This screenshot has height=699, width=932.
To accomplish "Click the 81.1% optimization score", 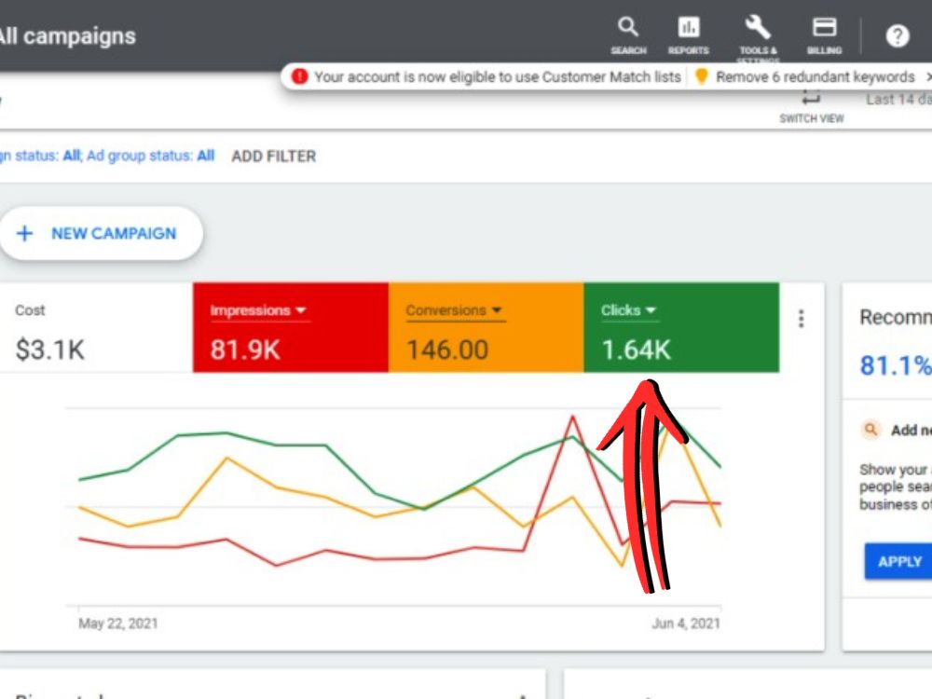I will coord(896,365).
